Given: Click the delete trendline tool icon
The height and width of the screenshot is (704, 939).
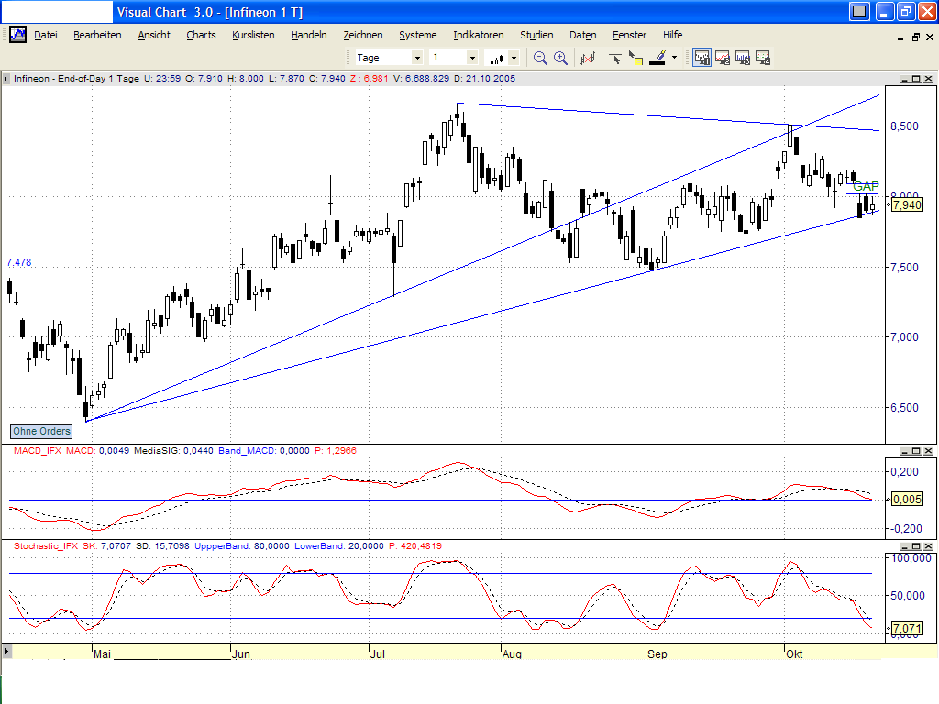Looking at the screenshot, I should (x=589, y=57).
